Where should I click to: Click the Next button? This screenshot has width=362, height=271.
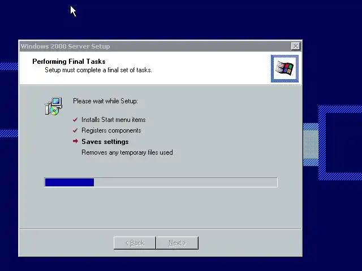(x=177, y=243)
